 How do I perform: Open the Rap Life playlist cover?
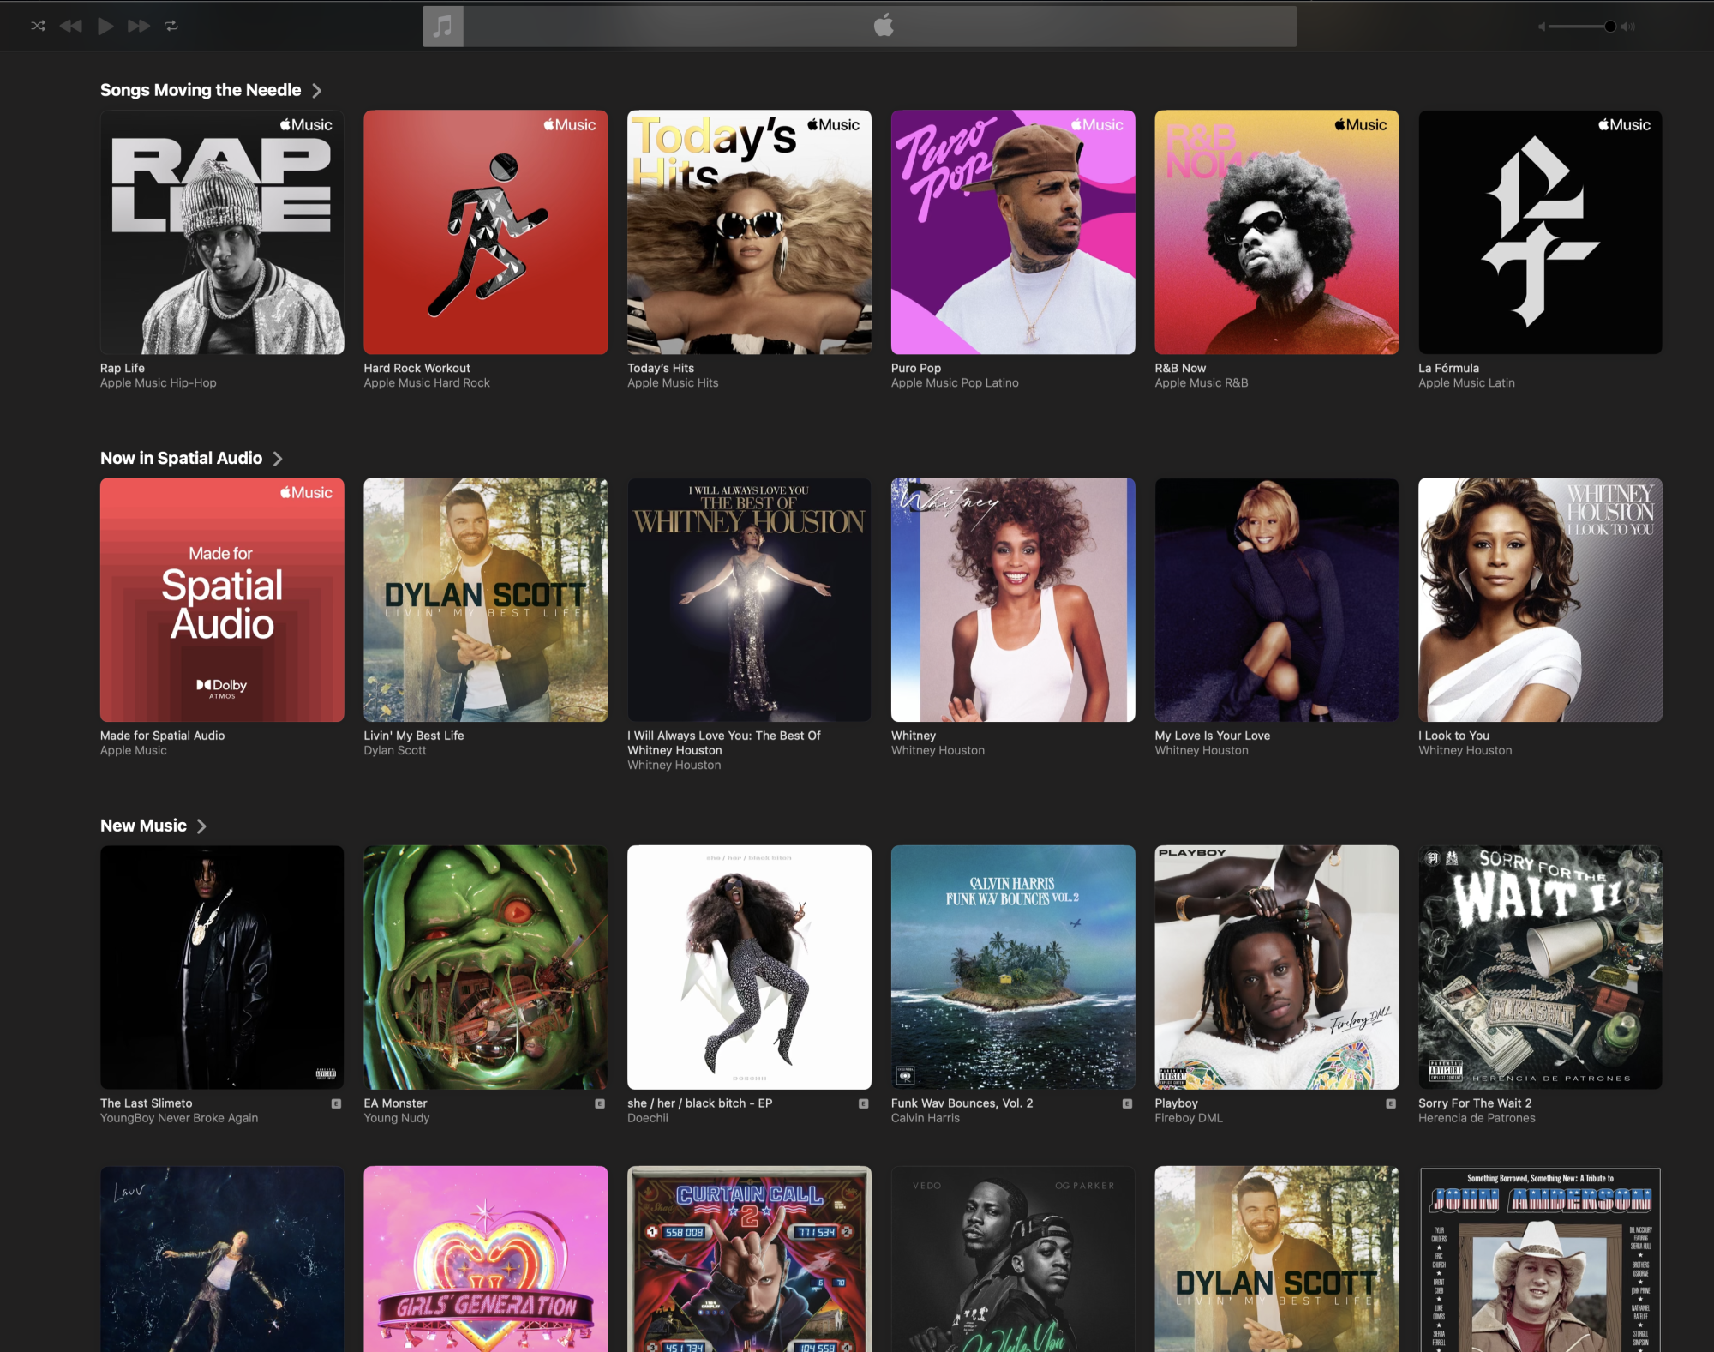click(222, 232)
